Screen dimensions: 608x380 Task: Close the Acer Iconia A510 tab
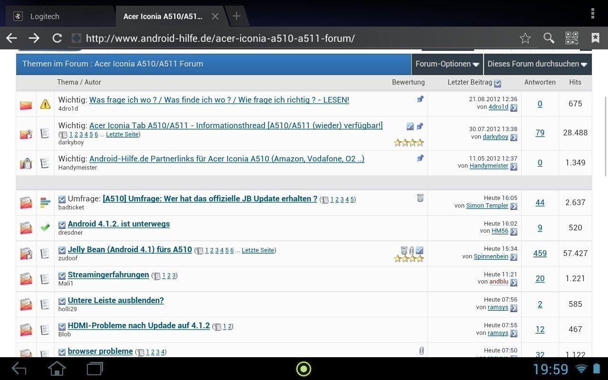pos(215,16)
